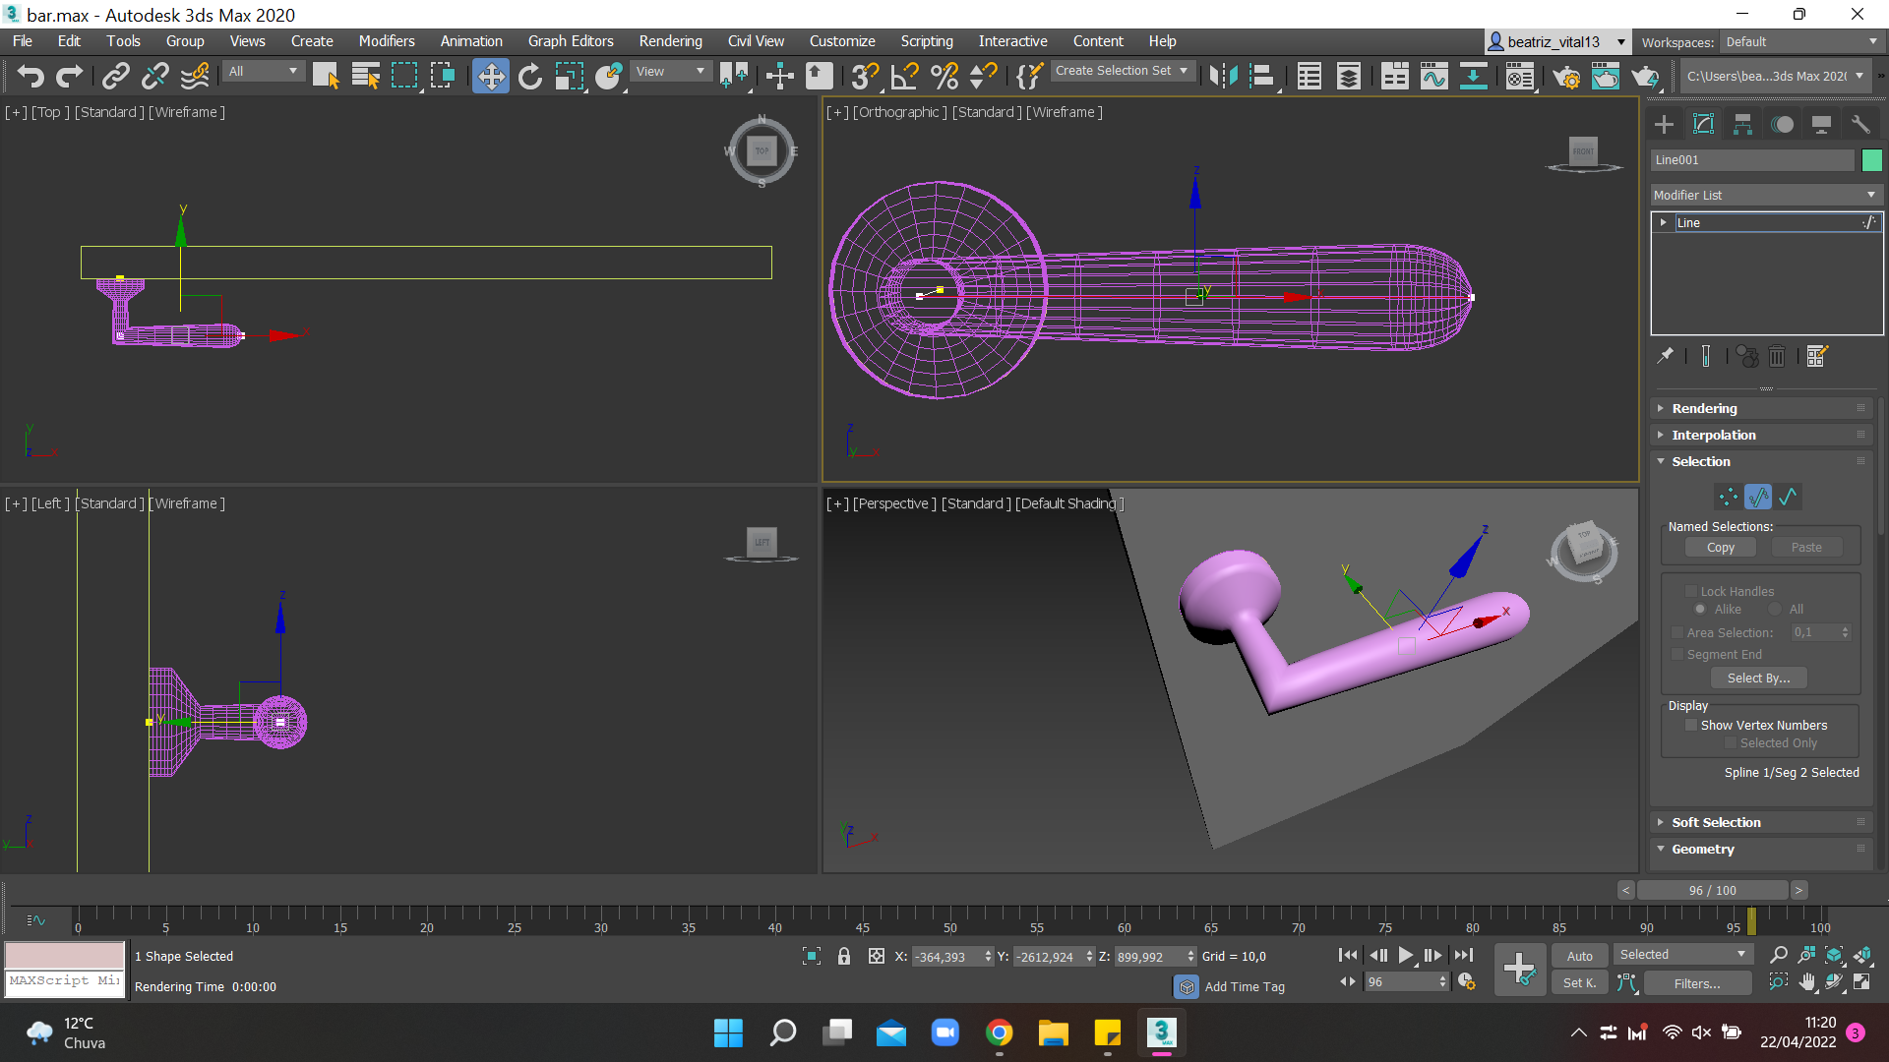1889x1062 pixels.
Task: Click the time slider 96 / 100
Action: pyautogui.click(x=1712, y=890)
